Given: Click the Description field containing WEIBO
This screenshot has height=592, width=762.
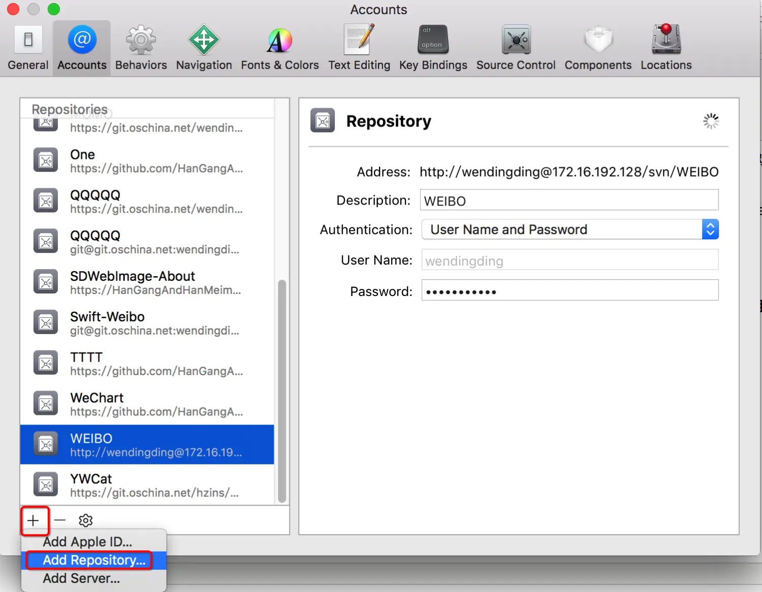Looking at the screenshot, I should [569, 200].
